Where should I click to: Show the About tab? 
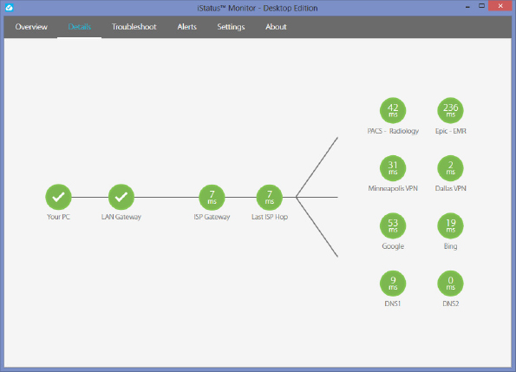click(x=276, y=27)
